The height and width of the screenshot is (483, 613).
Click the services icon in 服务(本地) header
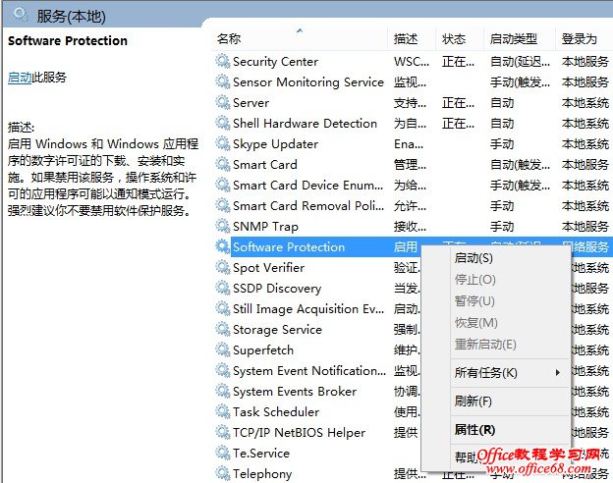pos(21,15)
